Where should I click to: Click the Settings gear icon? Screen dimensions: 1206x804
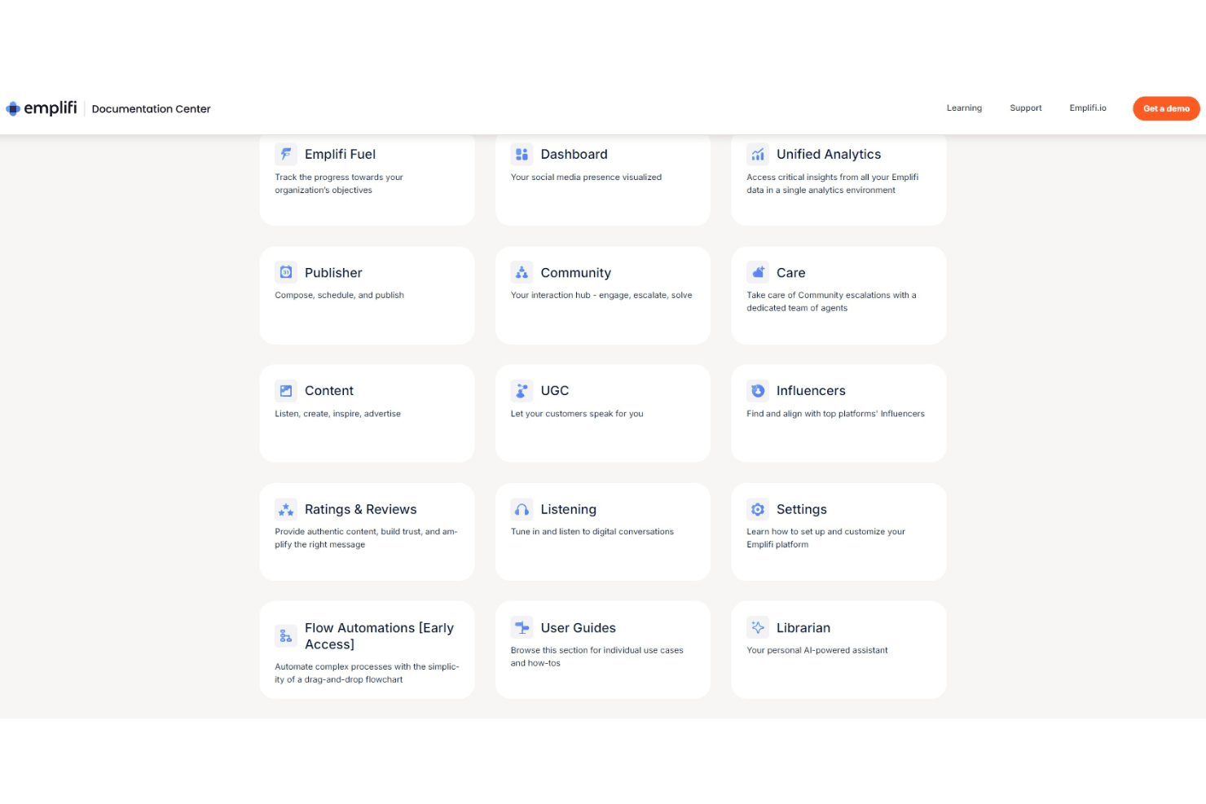pyautogui.click(x=758, y=509)
